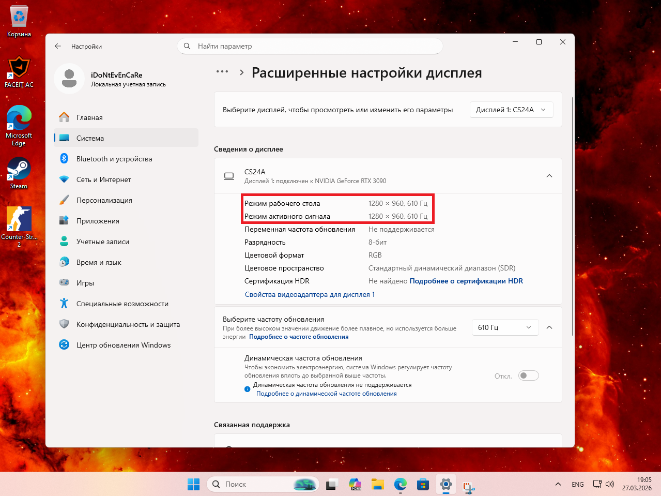Select Главная in the sidebar
661x496 pixels.
(126, 117)
